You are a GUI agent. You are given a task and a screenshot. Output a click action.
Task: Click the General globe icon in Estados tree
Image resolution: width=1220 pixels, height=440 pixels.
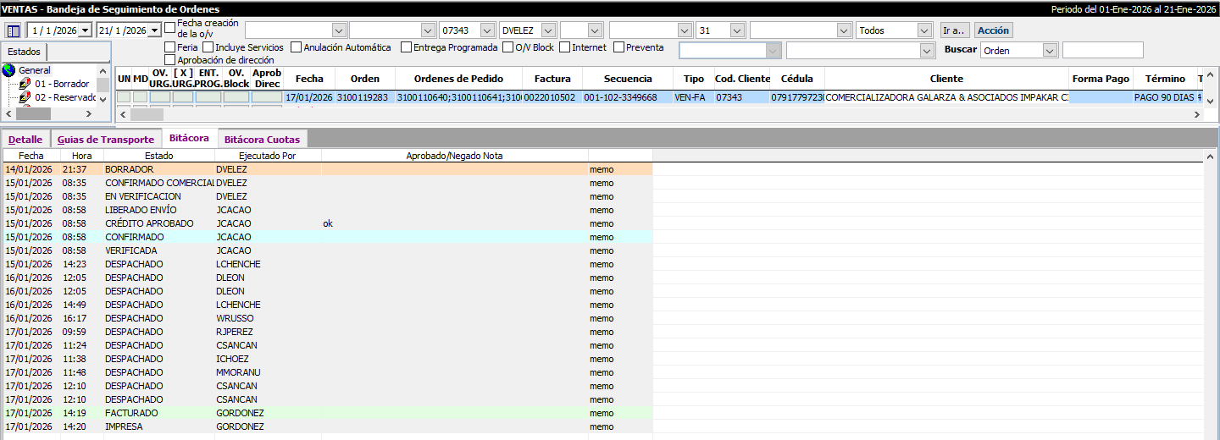pos(9,70)
